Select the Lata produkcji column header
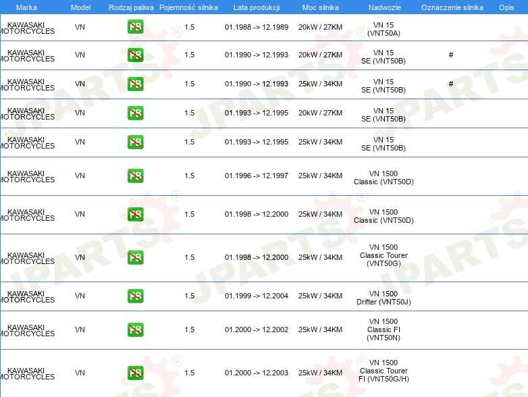Viewport: 528px width, 397px height. click(x=257, y=7)
